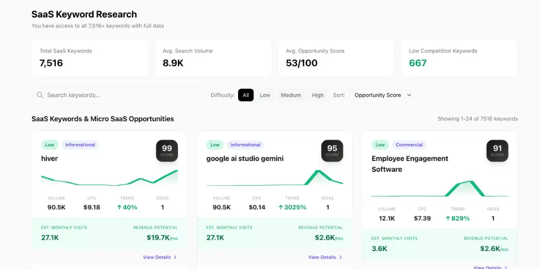
Task: Click chevron next to gemini View Details
Action: (x=340, y=257)
